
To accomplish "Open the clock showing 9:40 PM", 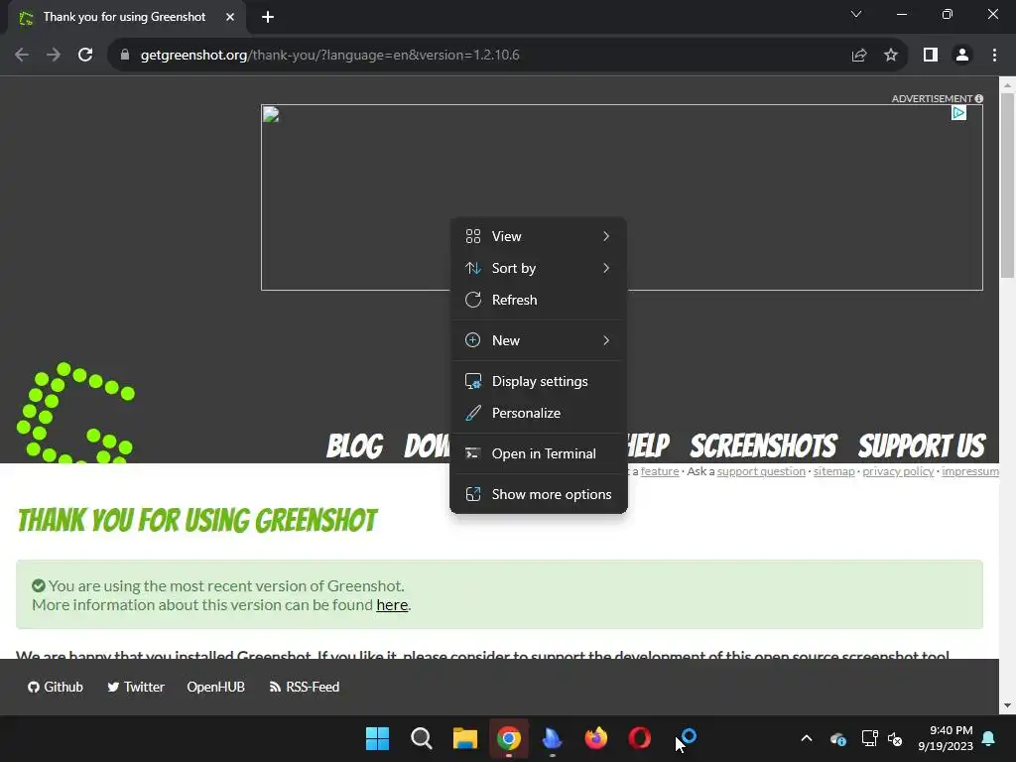I will click(x=946, y=738).
